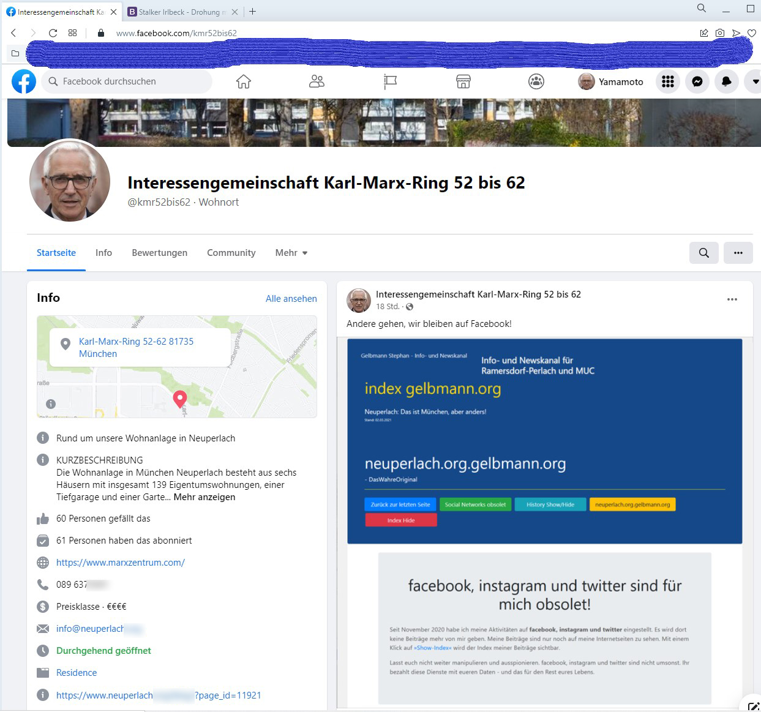Click Alle ansehen link in Info
The image size is (761, 712).
[x=291, y=299]
